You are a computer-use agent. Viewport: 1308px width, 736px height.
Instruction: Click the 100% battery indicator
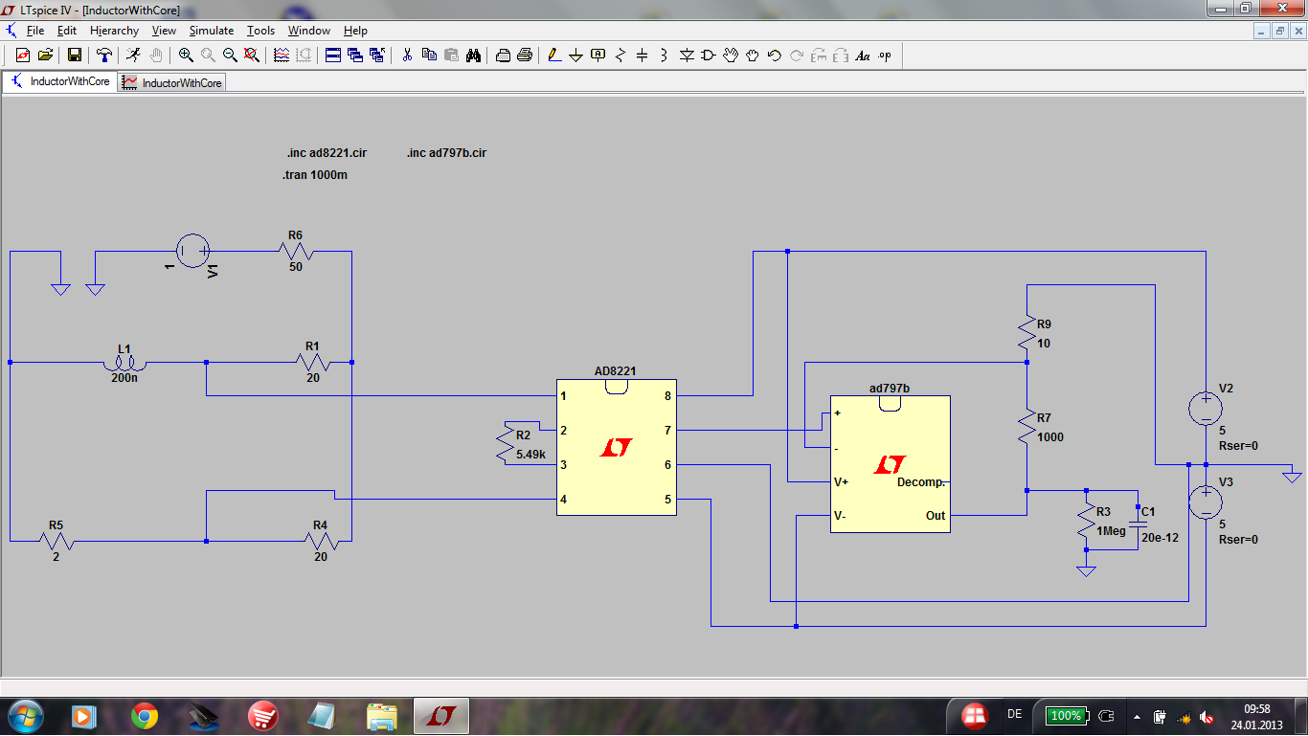pos(1066,716)
